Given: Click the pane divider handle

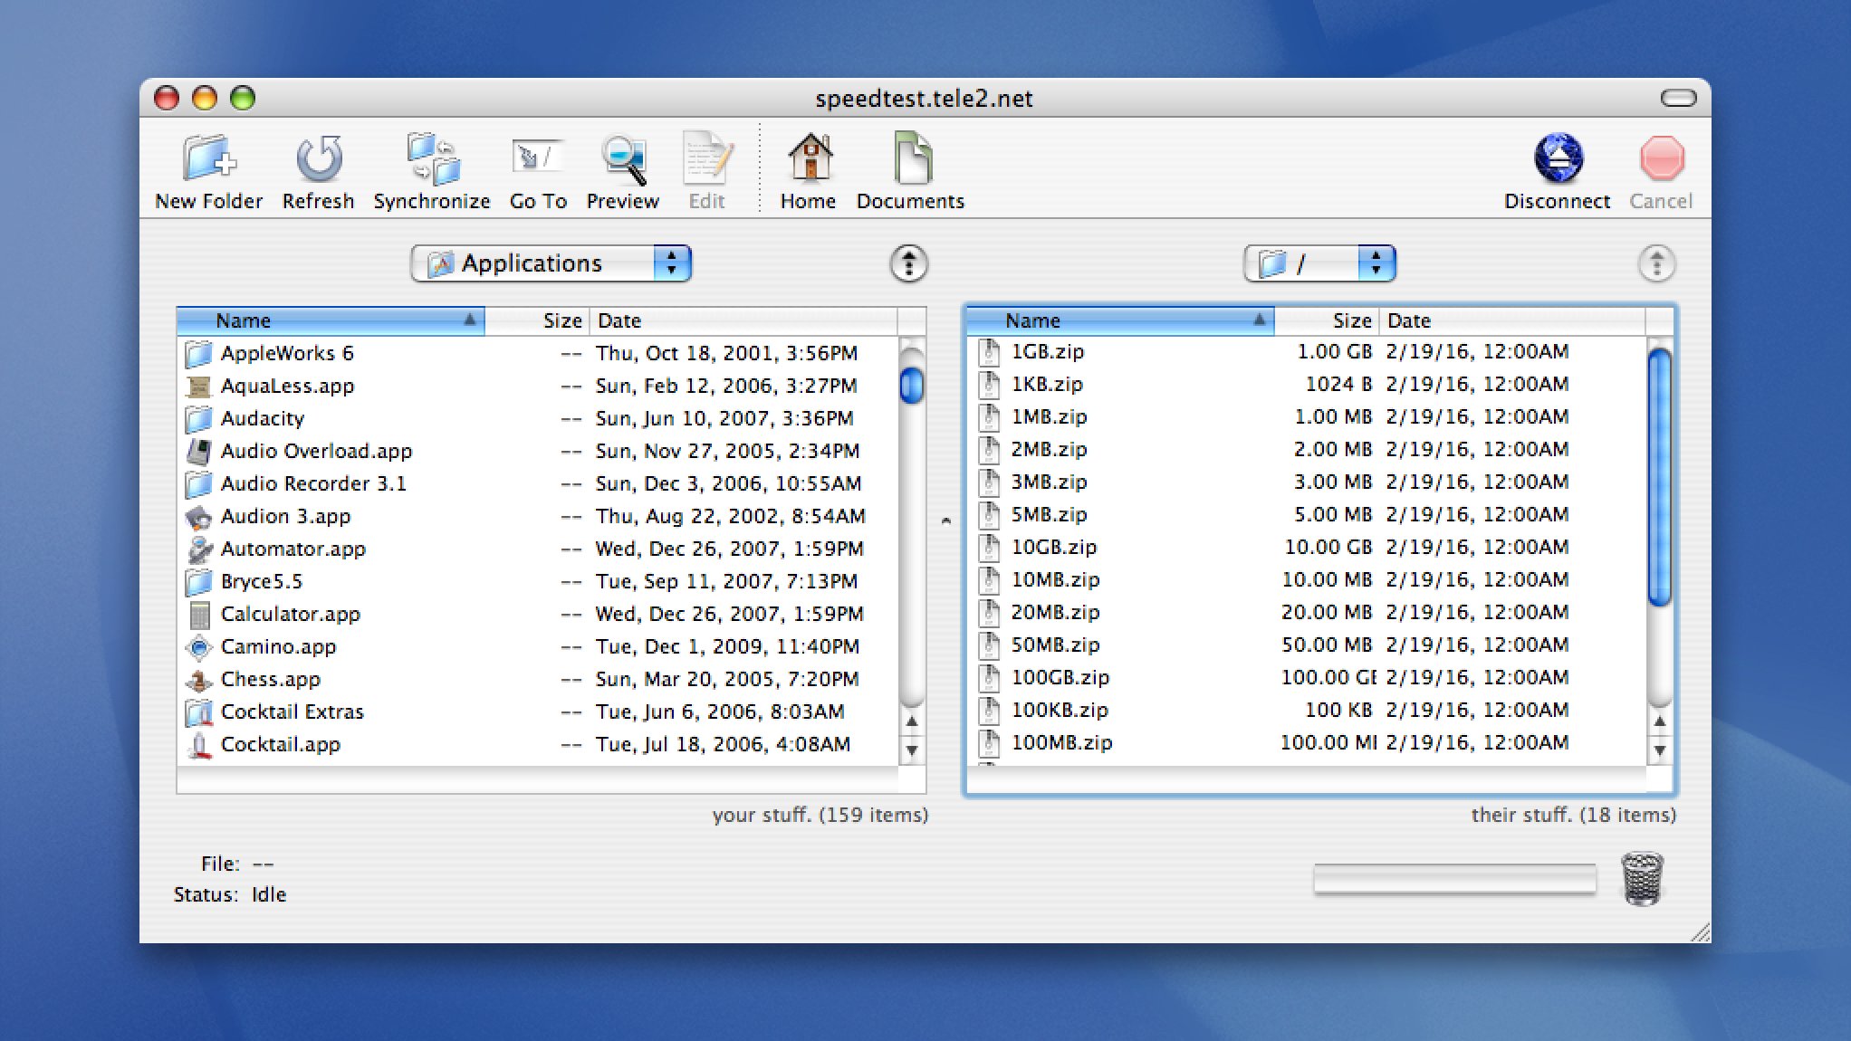Looking at the screenshot, I should coord(945,520).
